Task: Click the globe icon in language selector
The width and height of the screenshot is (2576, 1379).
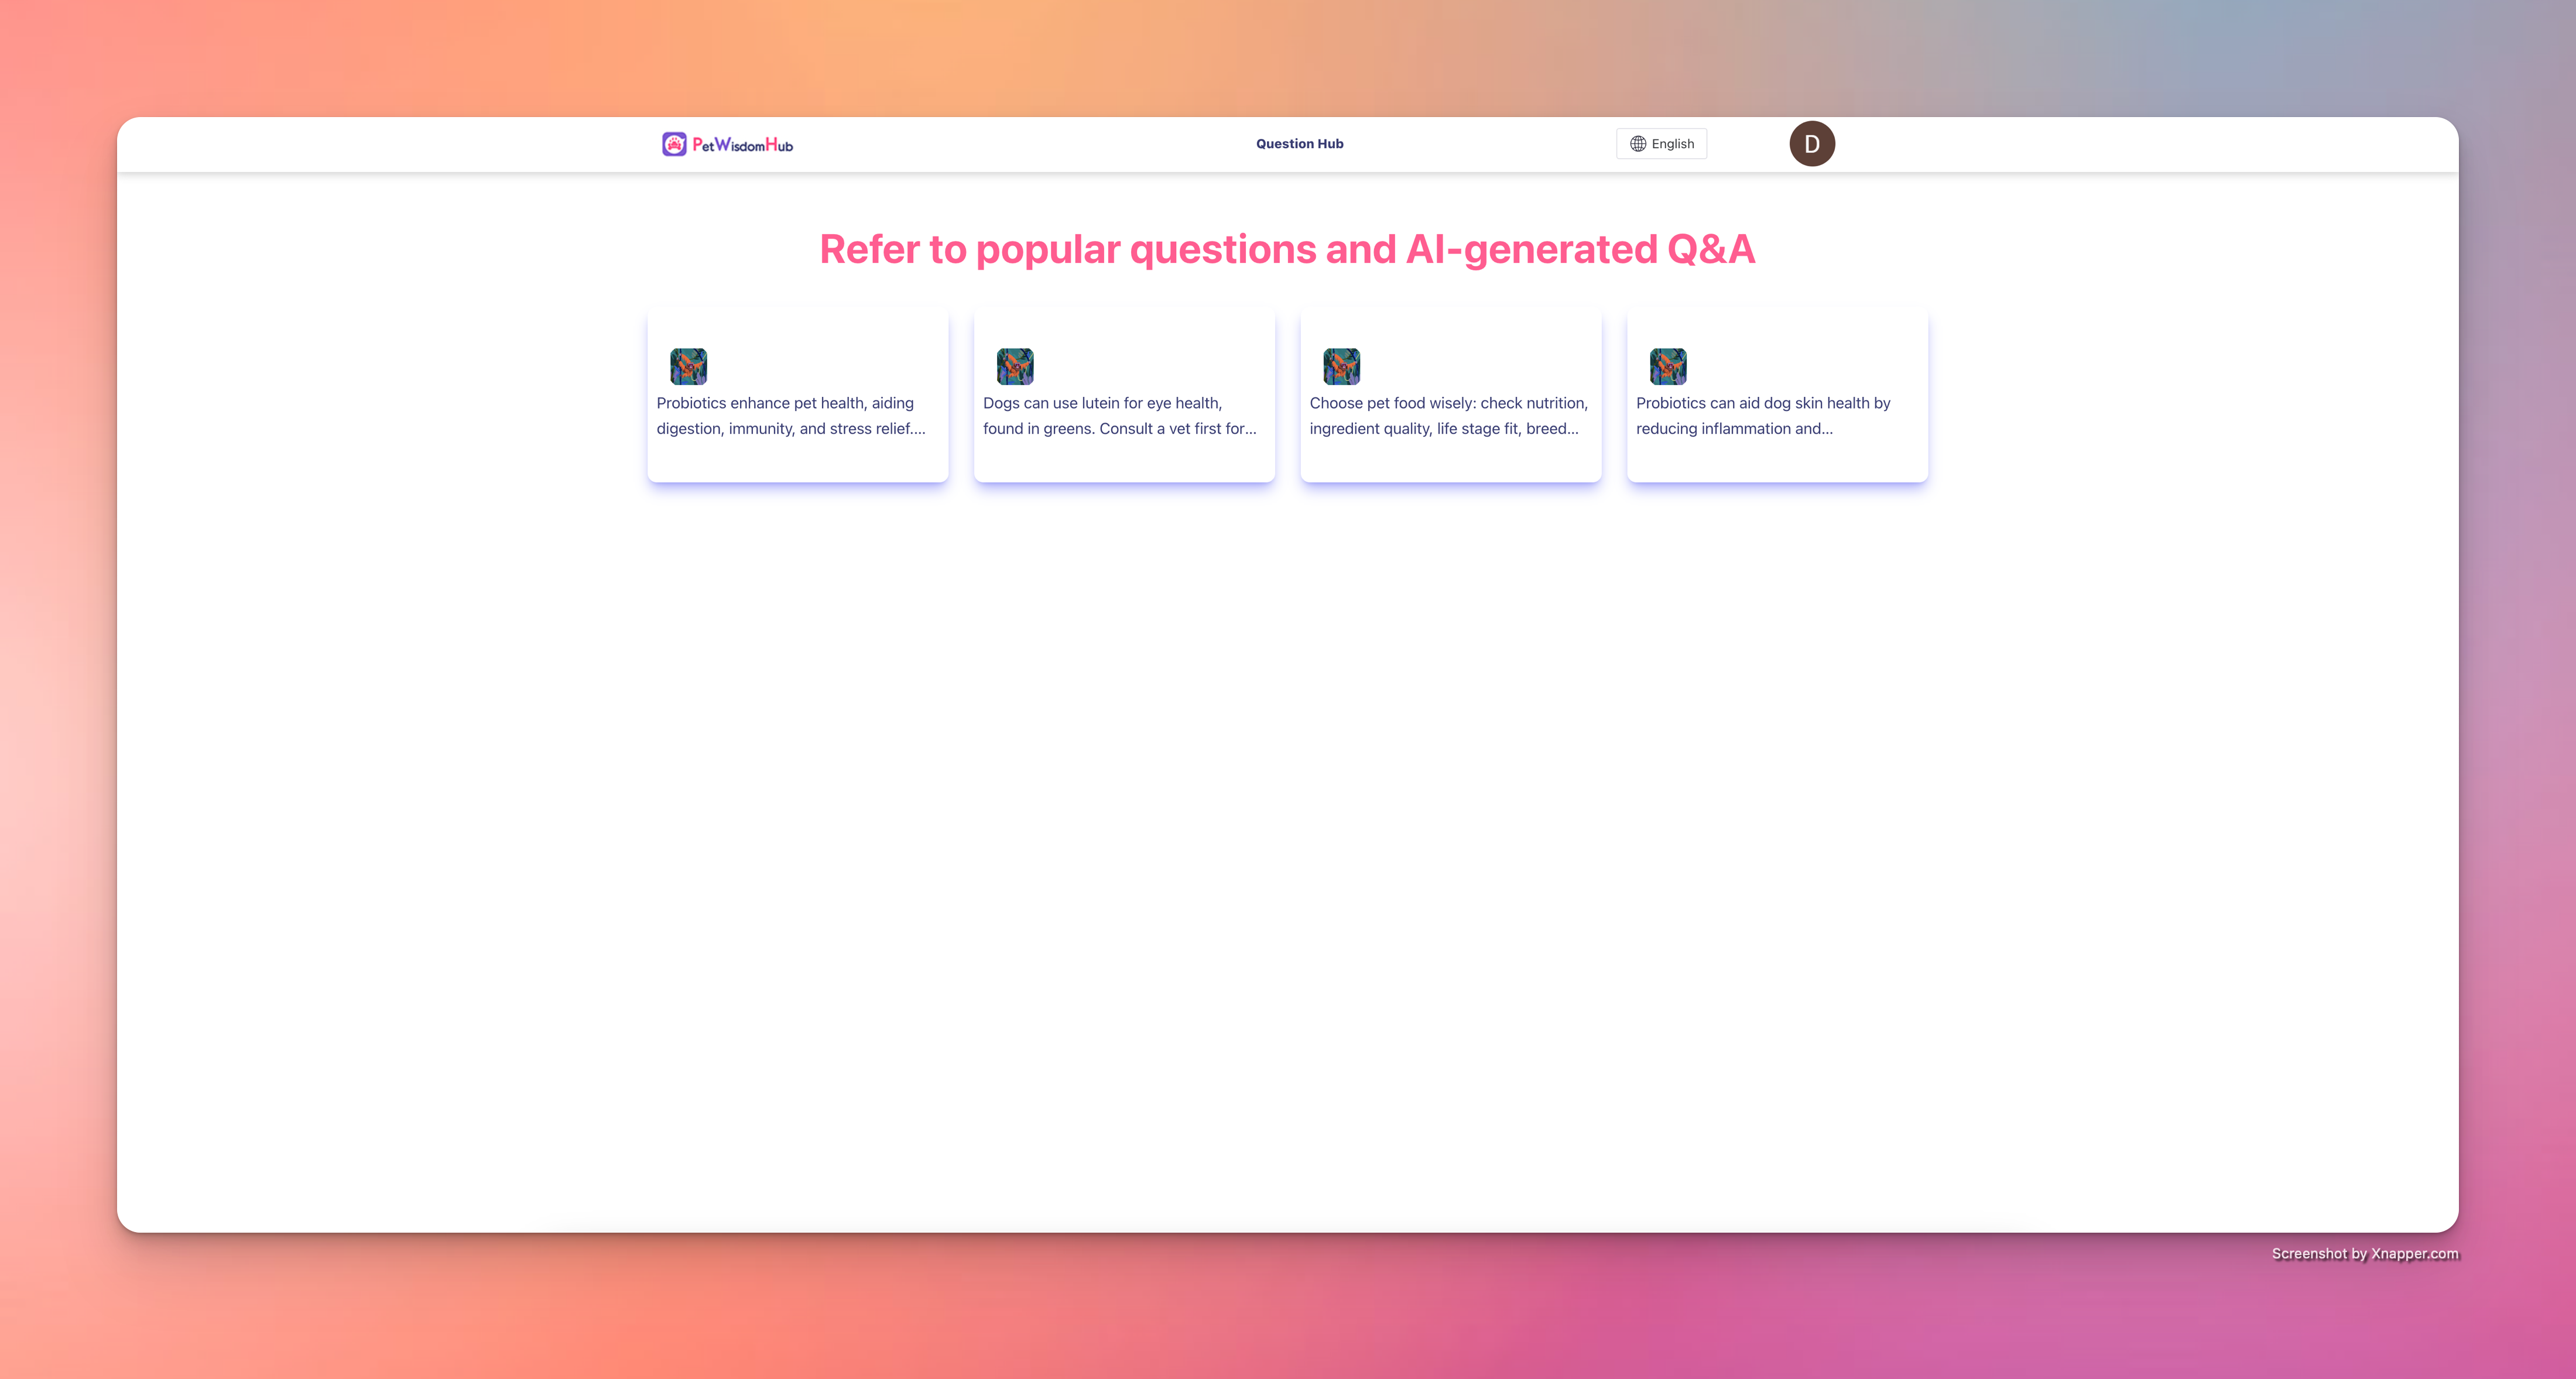Action: tap(1638, 144)
